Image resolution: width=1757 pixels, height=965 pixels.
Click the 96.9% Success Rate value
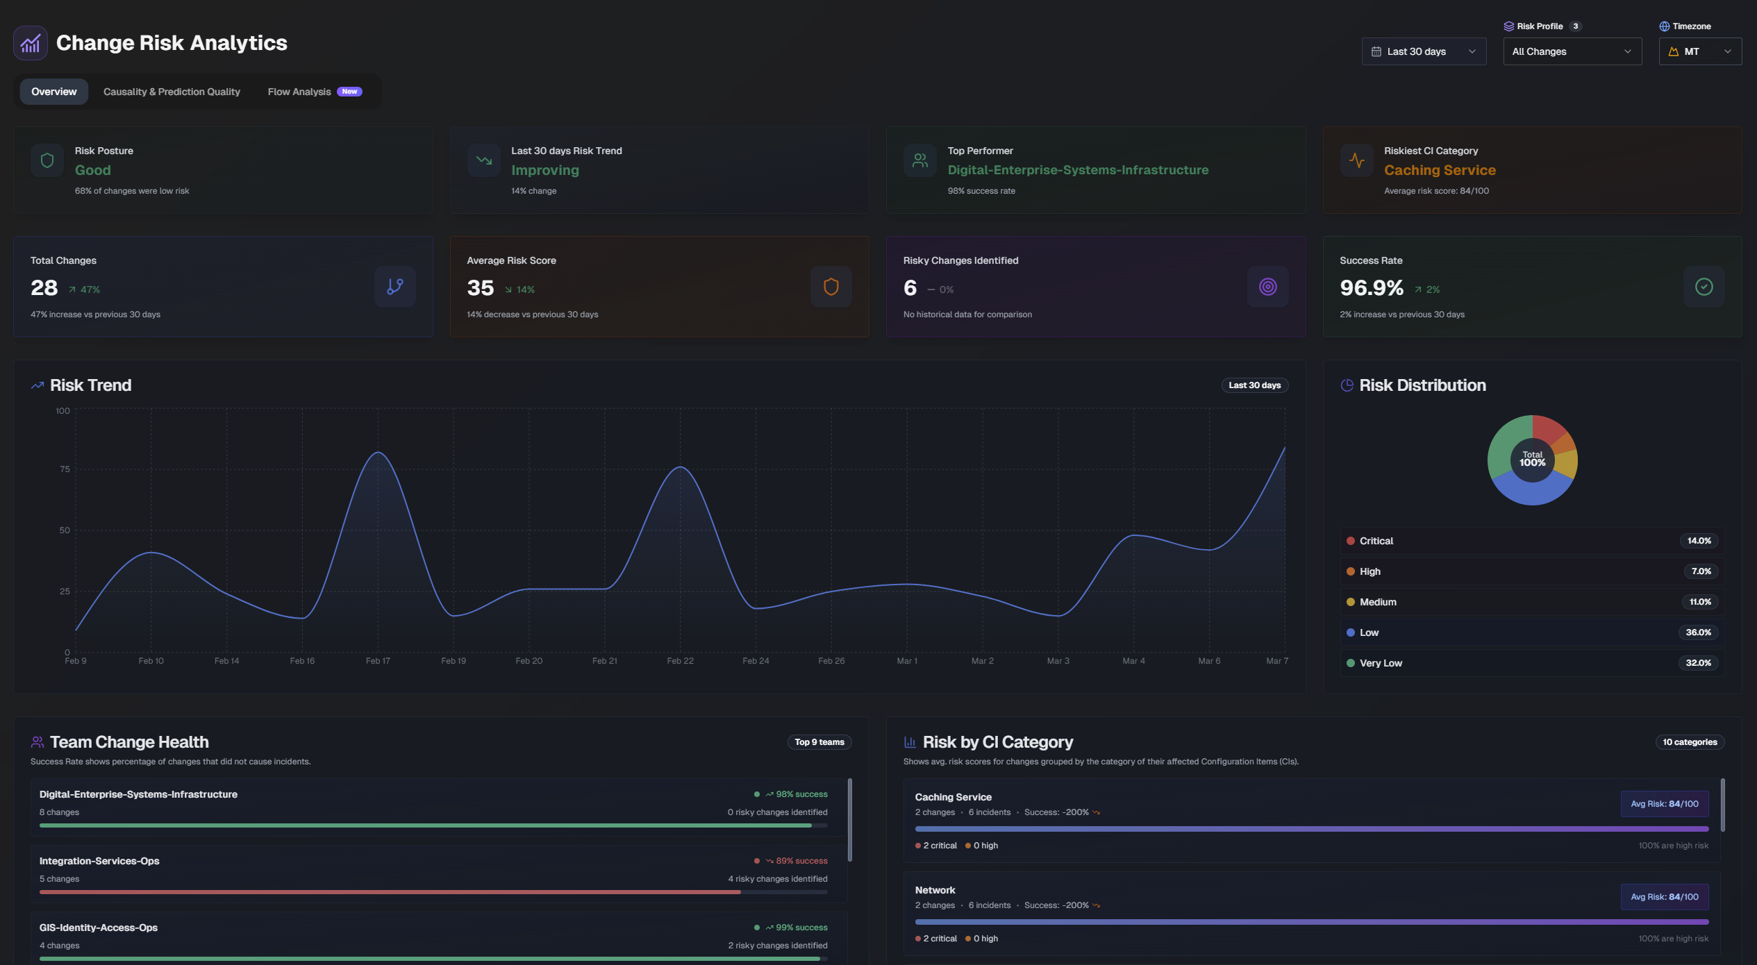tap(1372, 287)
